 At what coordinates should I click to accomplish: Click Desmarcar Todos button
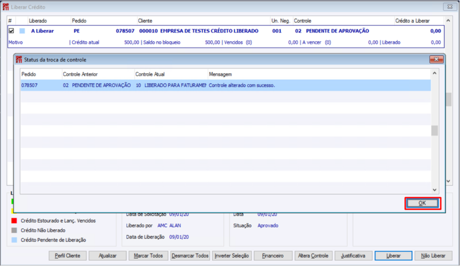(190, 256)
